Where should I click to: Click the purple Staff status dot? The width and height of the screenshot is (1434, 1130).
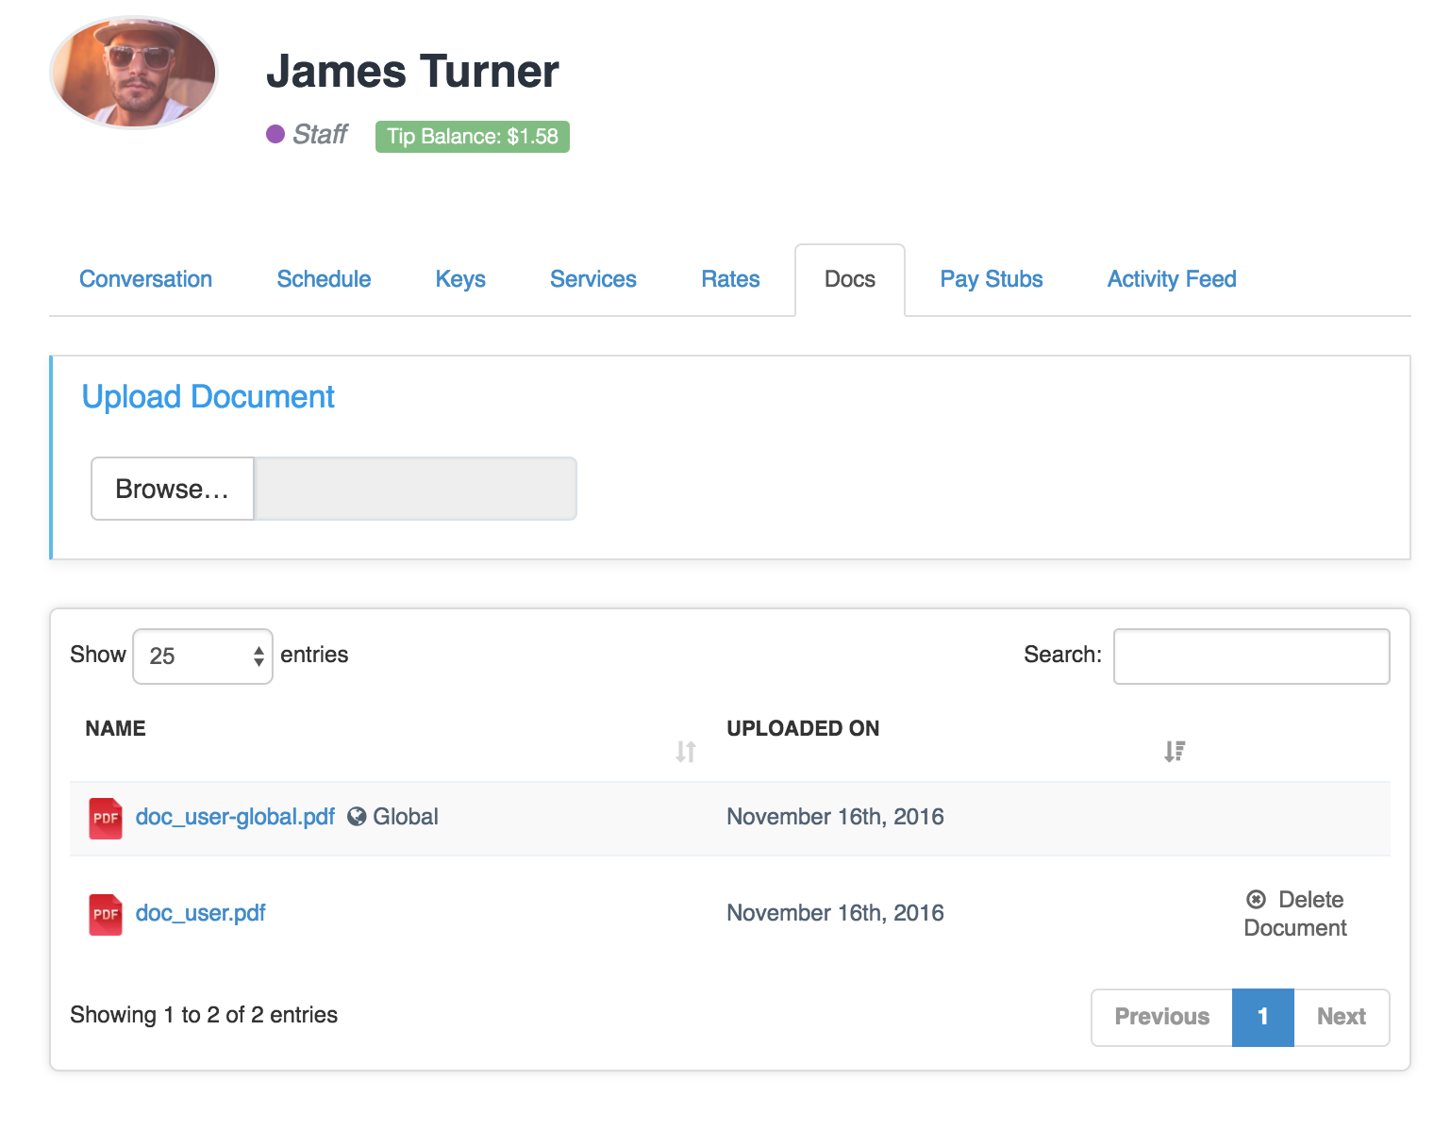pos(275,134)
